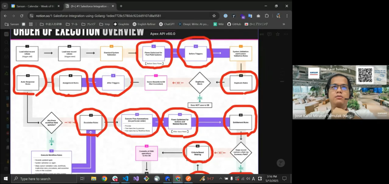Open File Explorer in the taskbar
Viewport: 389px width, 184px height.
click(x=93, y=179)
